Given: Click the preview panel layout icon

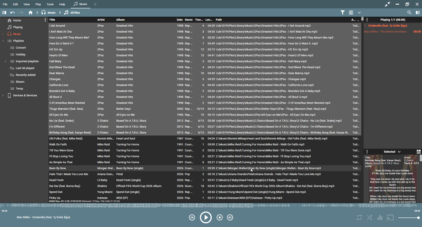Looking at the screenshot, I should point(419,152).
